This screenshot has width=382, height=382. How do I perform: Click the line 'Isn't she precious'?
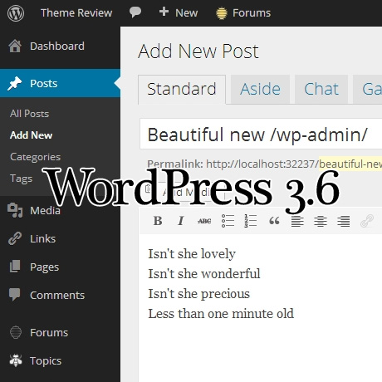(x=198, y=294)
